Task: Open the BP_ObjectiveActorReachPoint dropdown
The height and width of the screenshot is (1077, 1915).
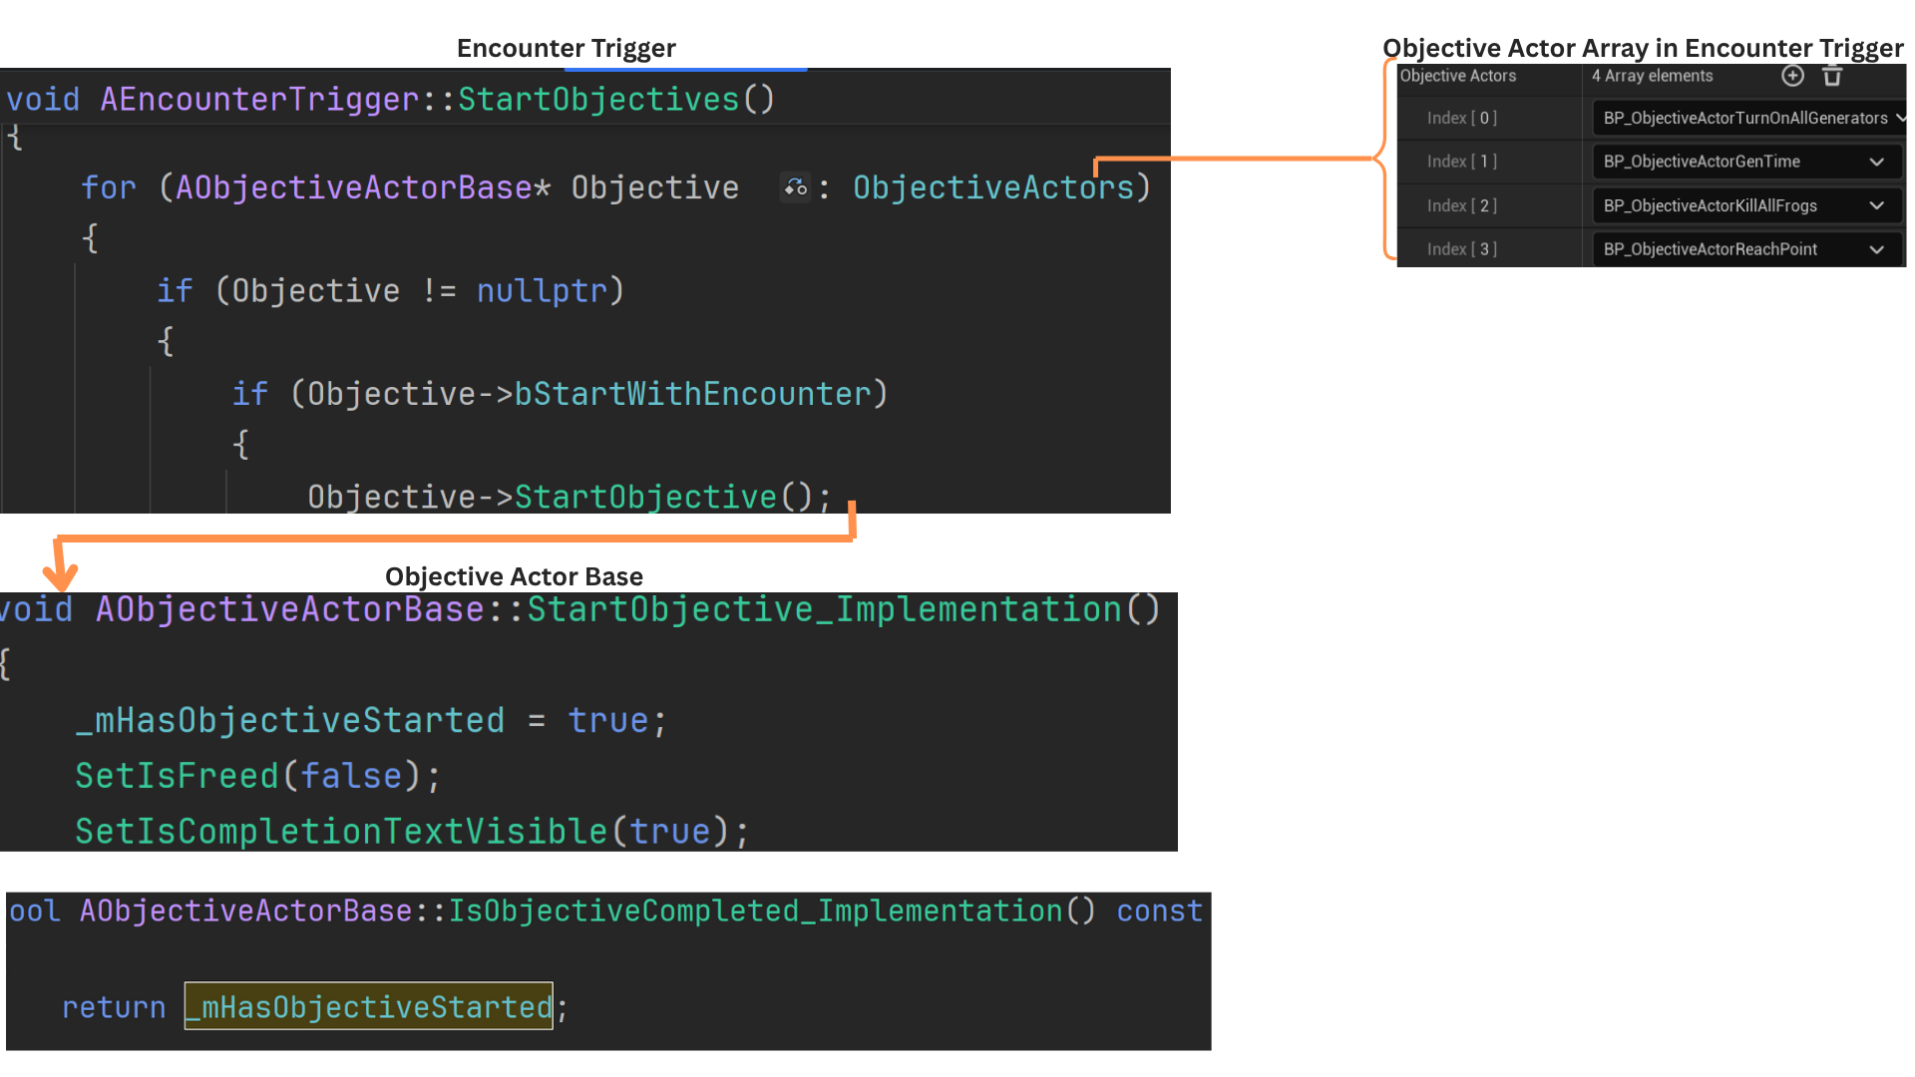Action: (1876, 249)
